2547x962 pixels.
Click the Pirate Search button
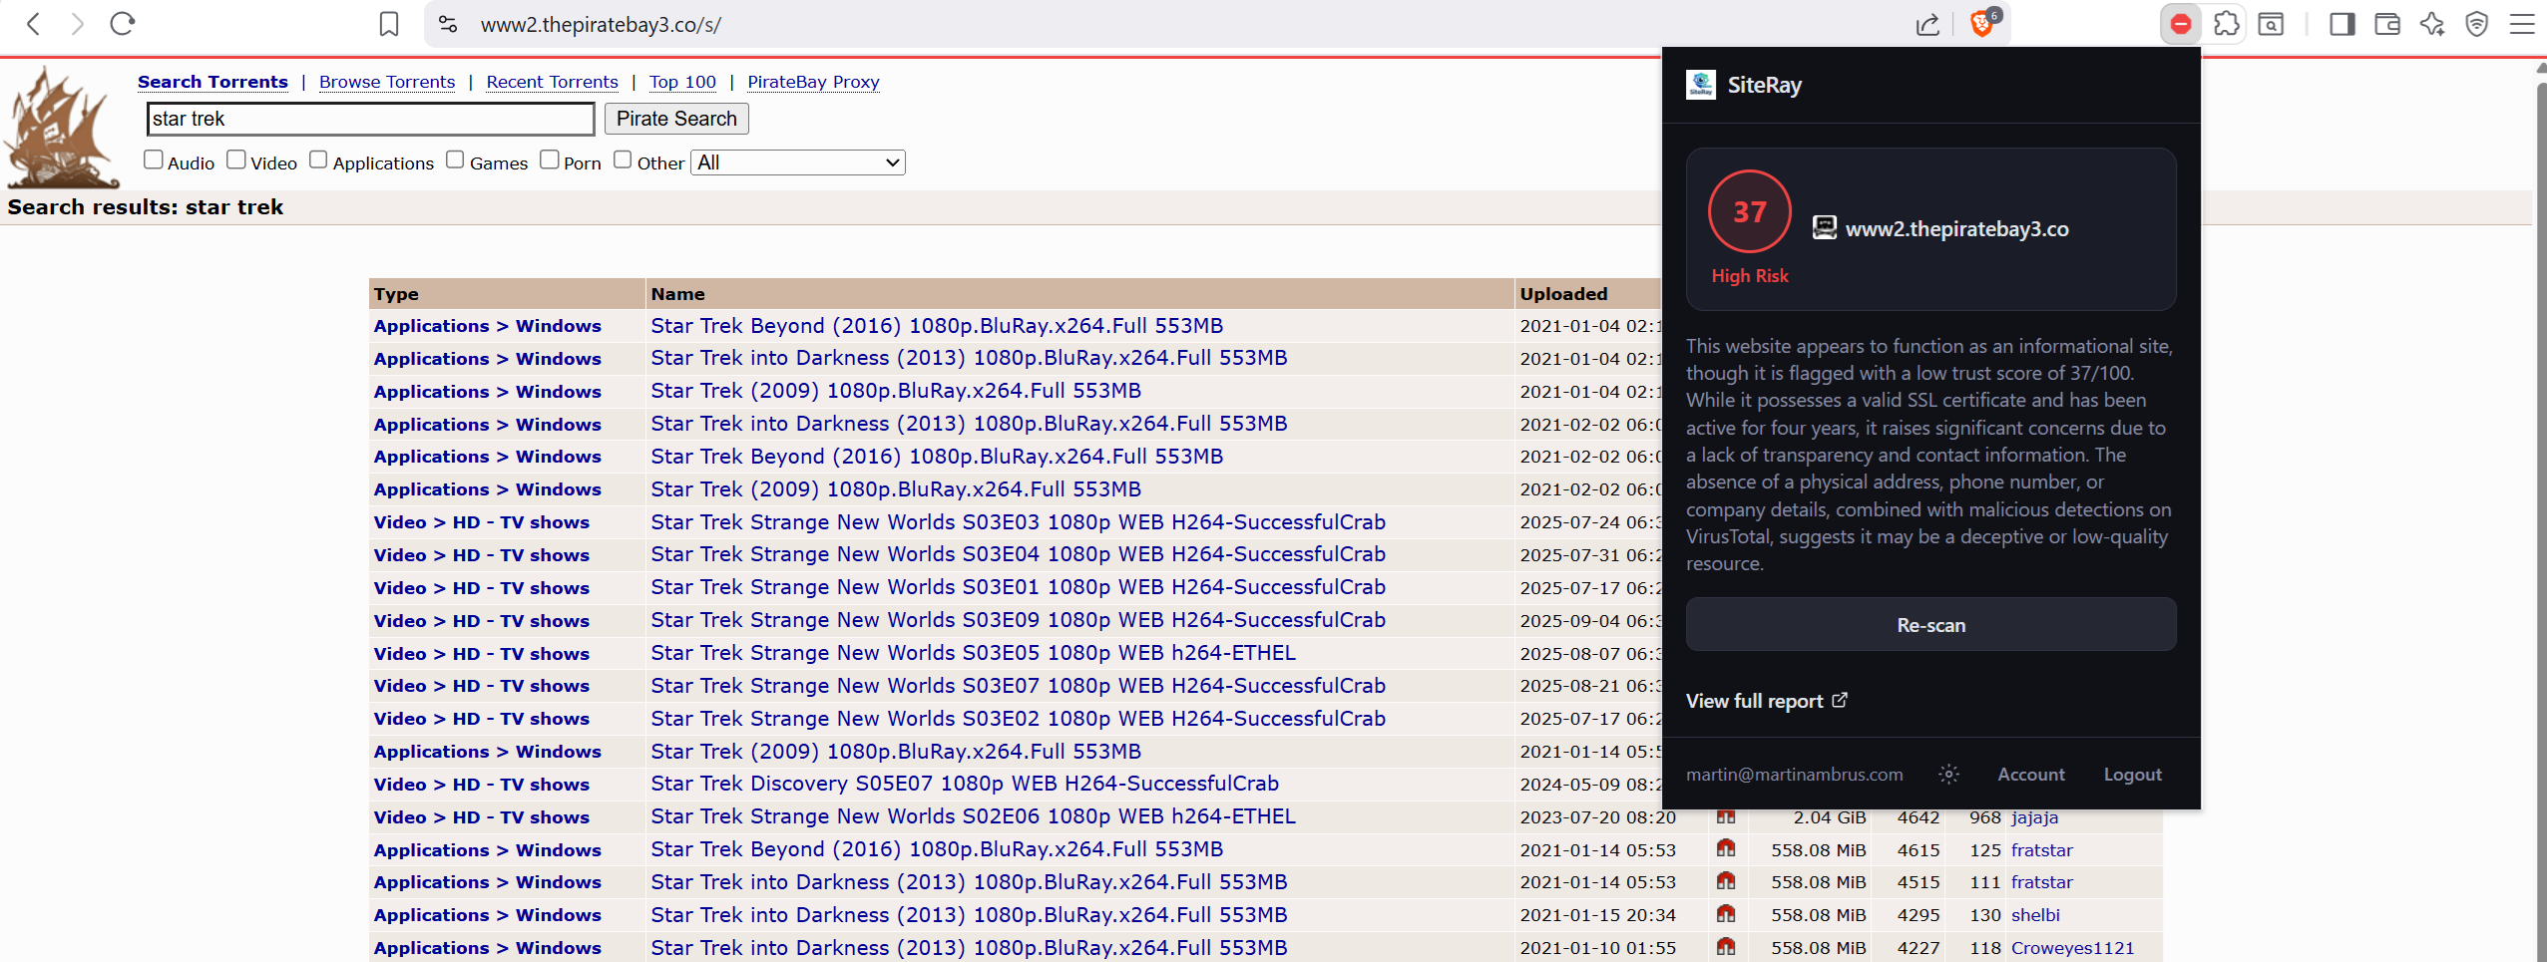(x=676, y=119)
